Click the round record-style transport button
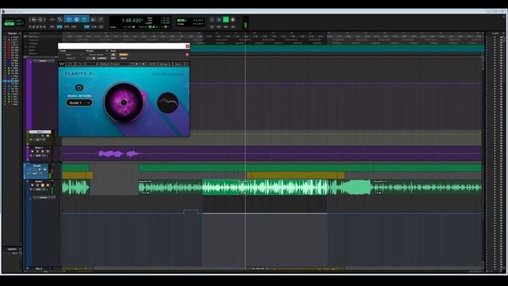This screenshot has width=508, height=286. pos(233,19)
